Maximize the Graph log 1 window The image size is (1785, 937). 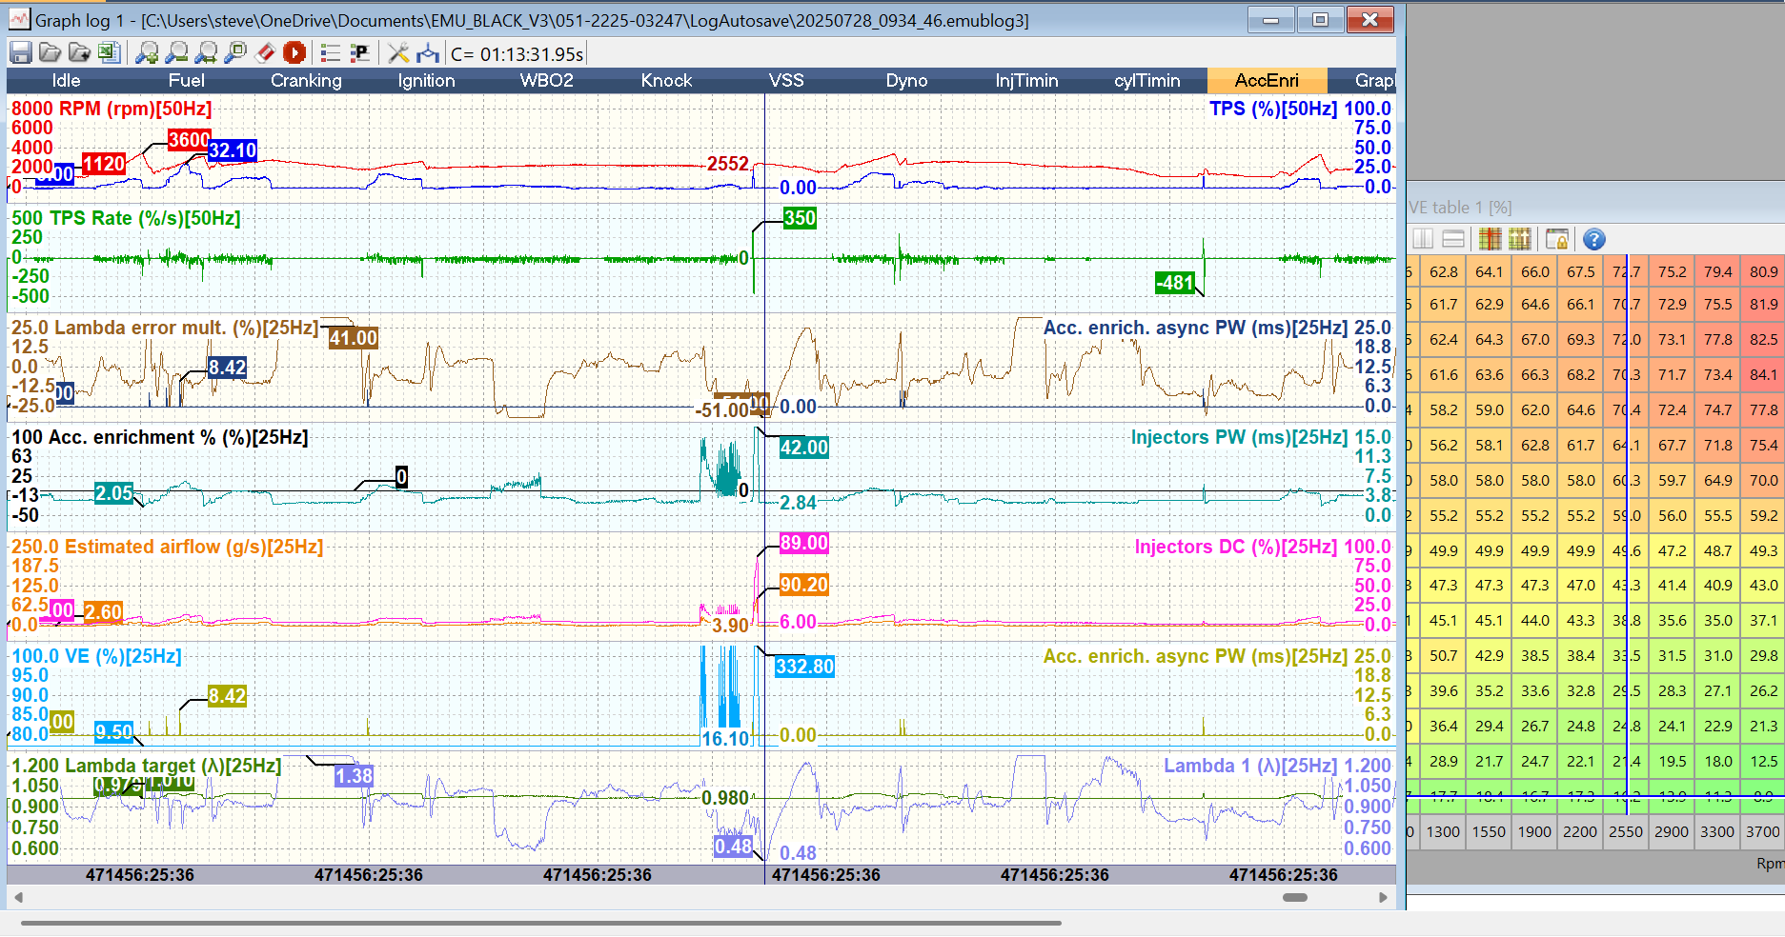click(x=1320, y=19)
